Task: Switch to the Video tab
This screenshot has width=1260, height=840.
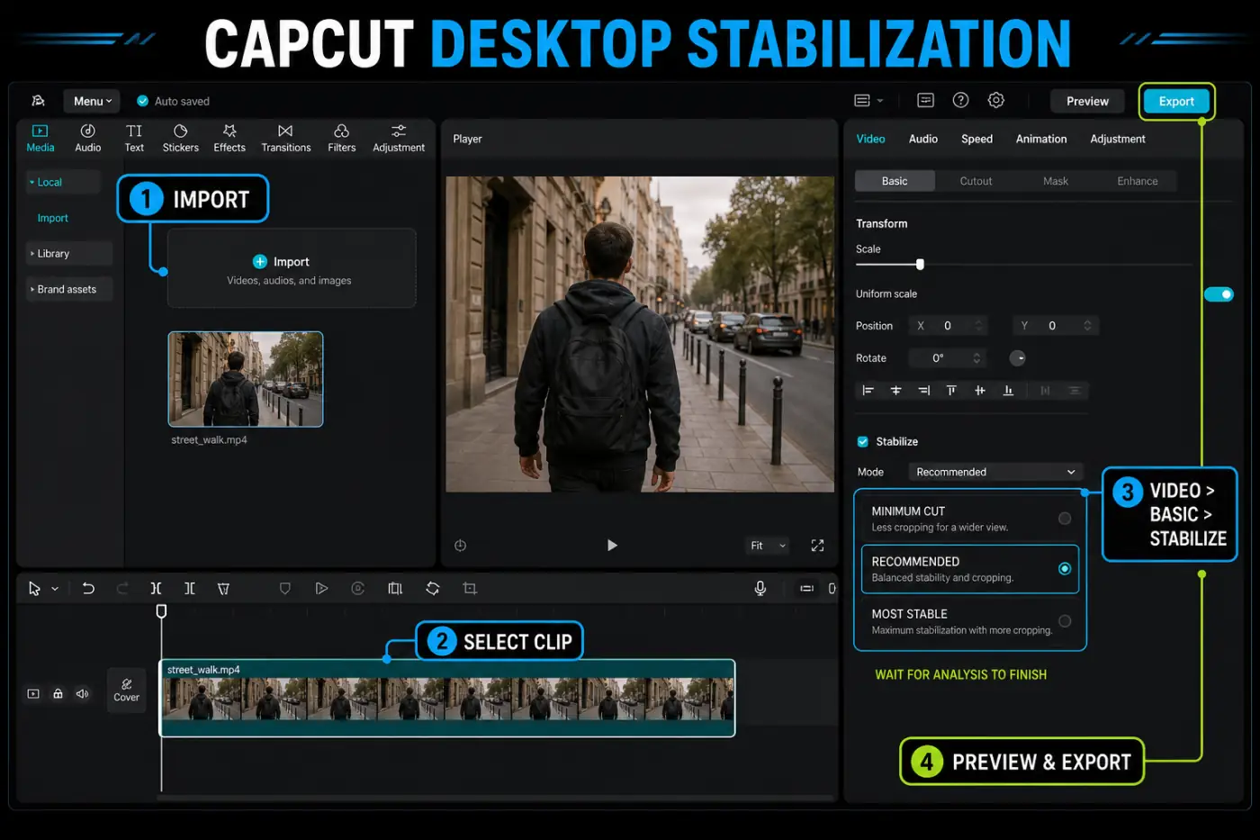Action: click(x=870, y=139)
